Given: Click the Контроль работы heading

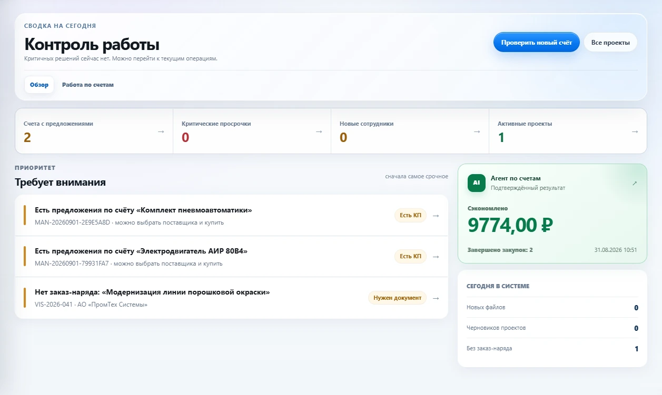Looking at the screenshot, I should coord(92,44).
